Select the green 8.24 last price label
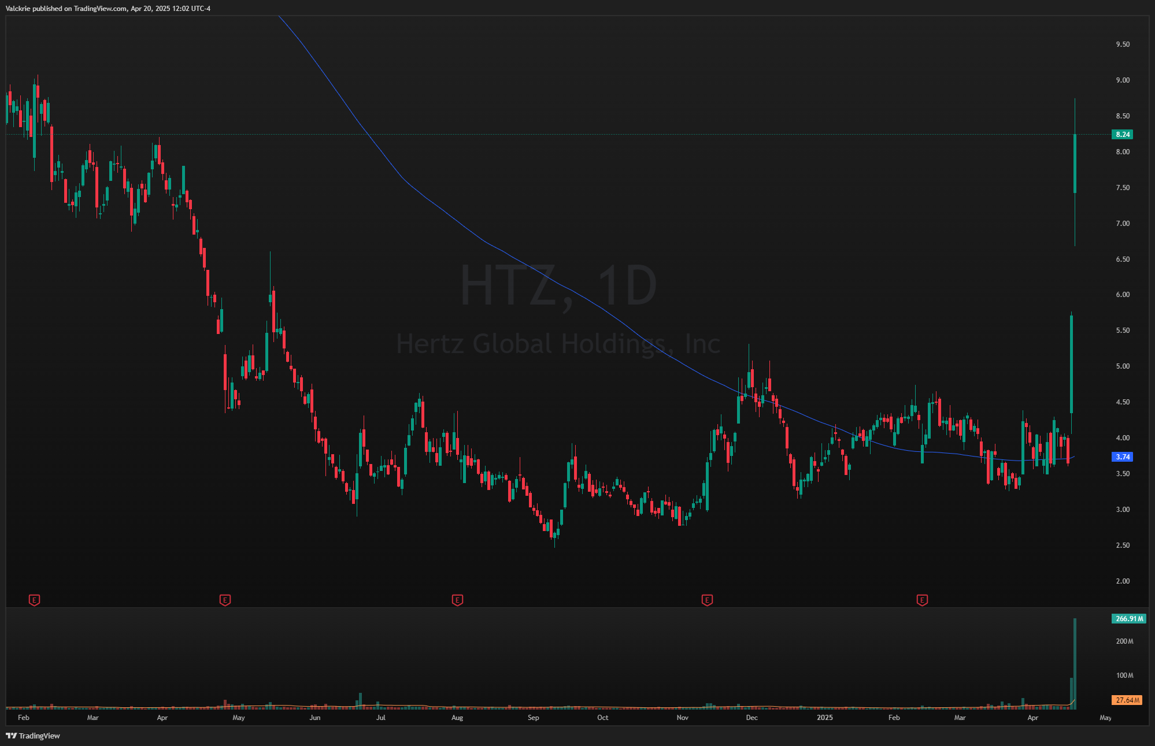The width and height of the screenshot is (1155, 746). [x=1122, y=135]
